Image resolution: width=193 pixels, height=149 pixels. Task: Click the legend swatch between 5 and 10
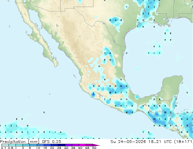pos(33,145)
